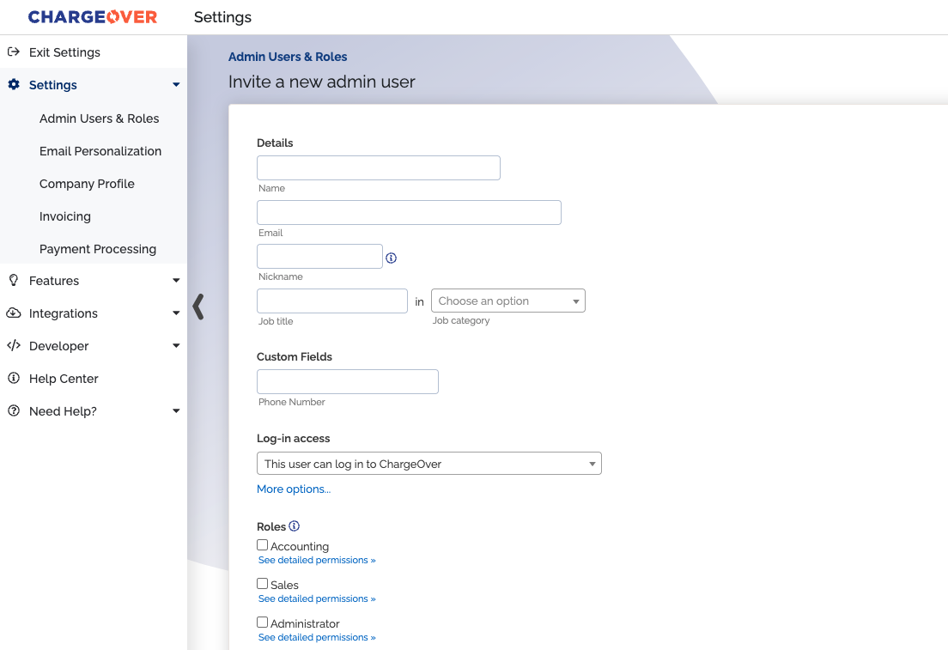Check the Administrator role checkbox
The image size is (948, 650).
(x=262, y=622)
